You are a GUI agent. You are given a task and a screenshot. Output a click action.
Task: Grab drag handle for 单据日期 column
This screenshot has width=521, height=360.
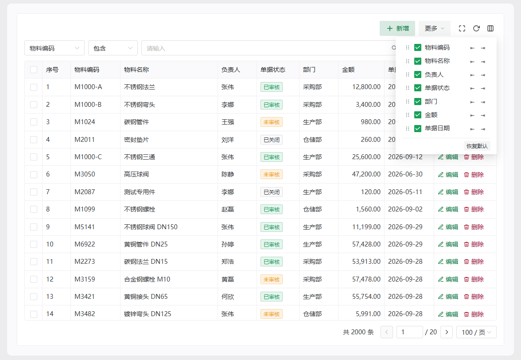(x=408, y=128)
